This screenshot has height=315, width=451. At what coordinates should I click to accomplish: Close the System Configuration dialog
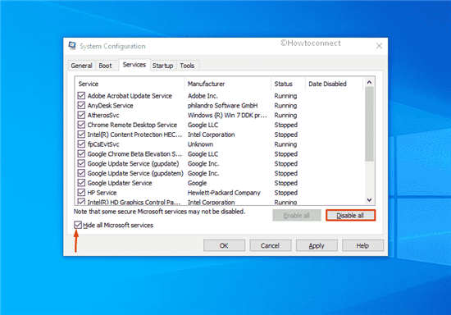pyautogui.click(x=379, y=46)
